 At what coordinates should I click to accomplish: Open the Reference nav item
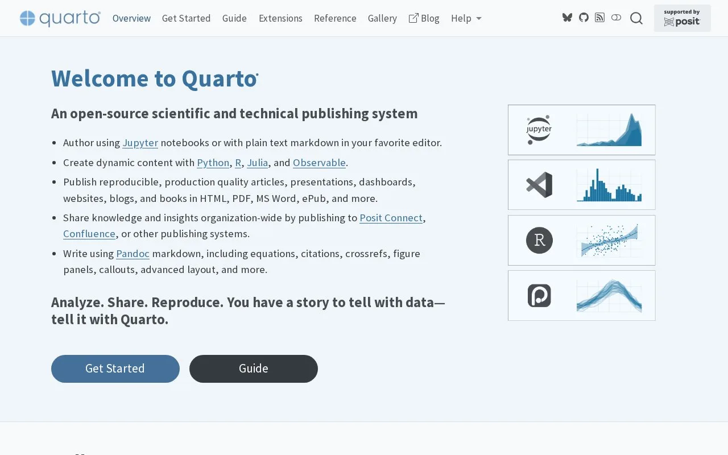pos(335,18)
